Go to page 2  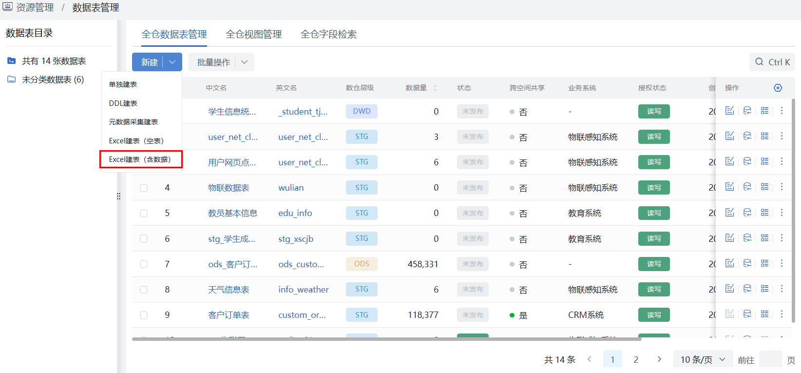(636, 359)
